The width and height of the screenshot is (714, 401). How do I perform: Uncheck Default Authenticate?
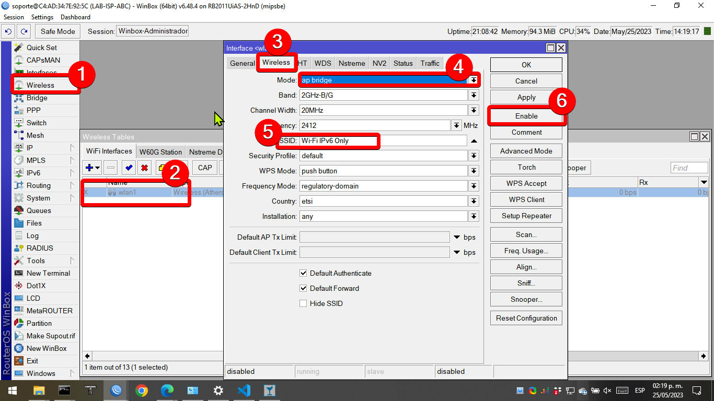(303, 273)
